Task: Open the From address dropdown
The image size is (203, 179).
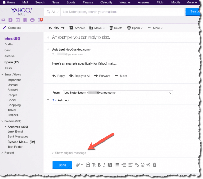Action: pos(118,93)
